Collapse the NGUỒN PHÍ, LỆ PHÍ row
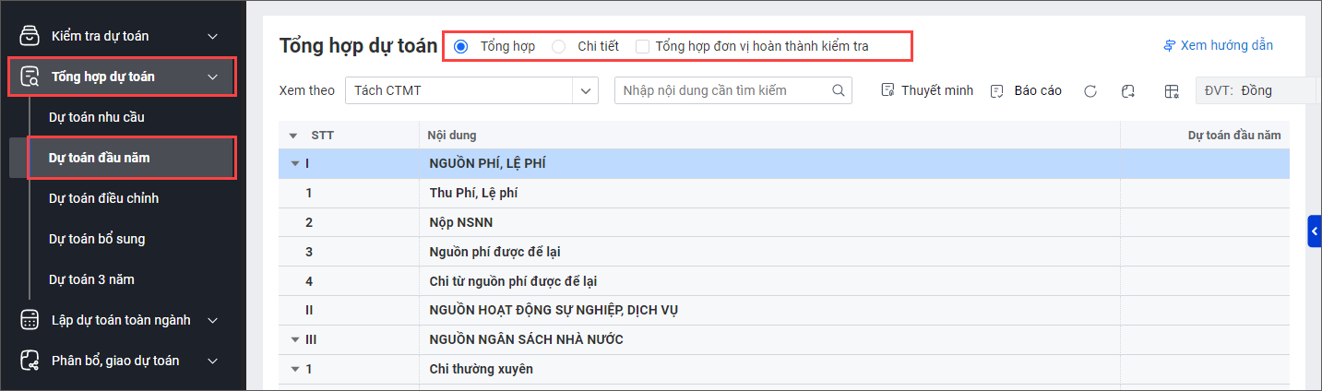Viewport: 1322px width, 391px height. pyautogui.click(x=295, y=164)
